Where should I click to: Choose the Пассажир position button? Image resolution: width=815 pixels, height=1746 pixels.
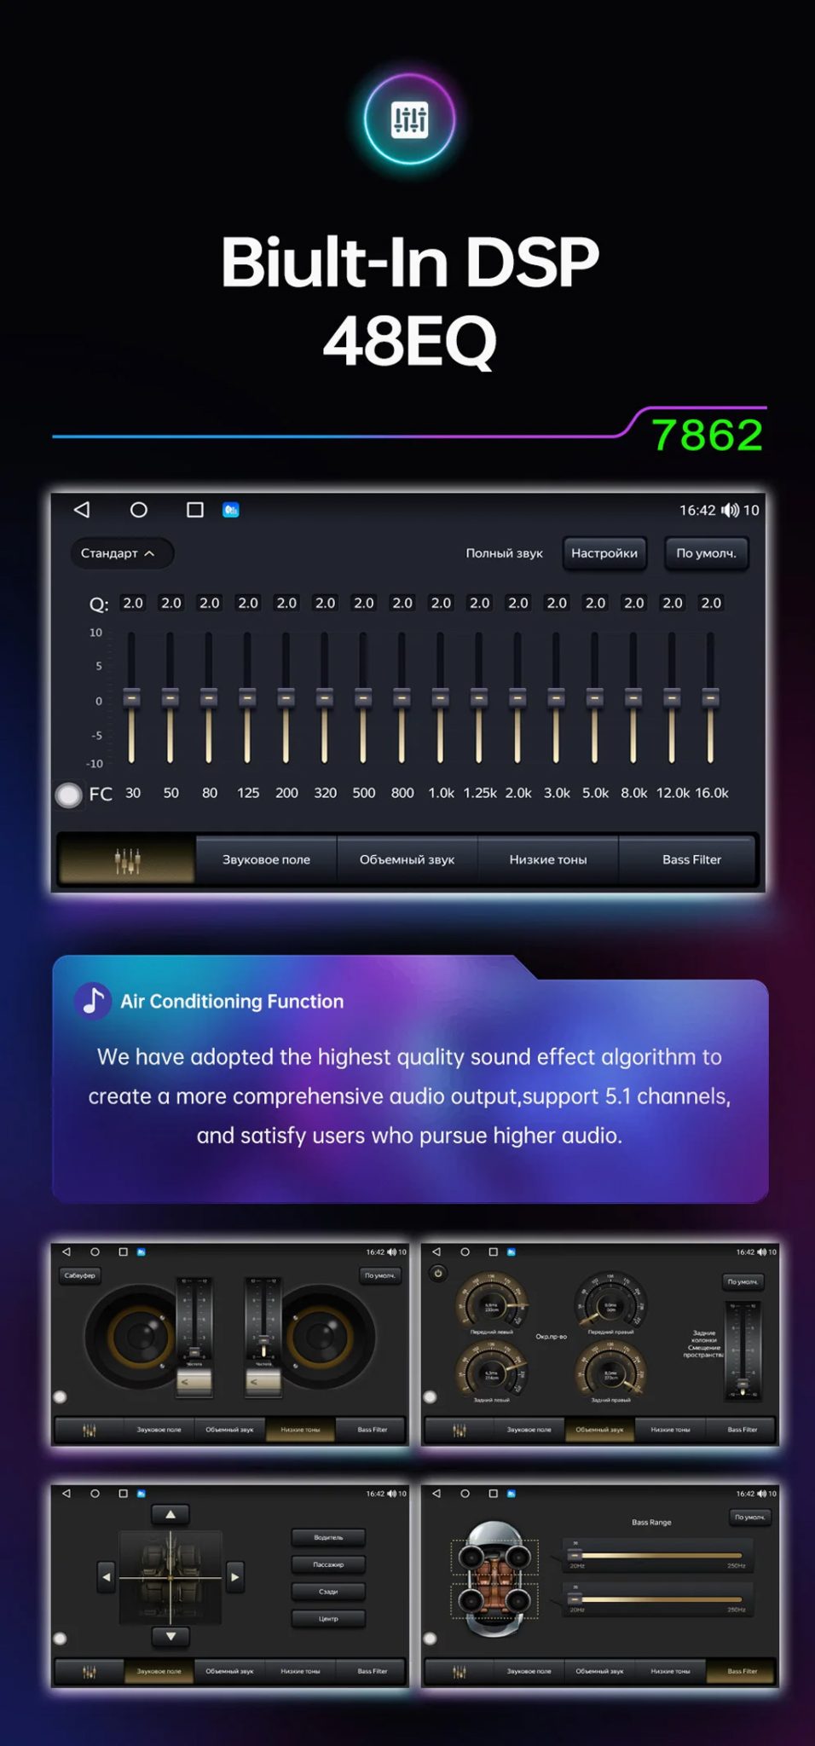328,1564
